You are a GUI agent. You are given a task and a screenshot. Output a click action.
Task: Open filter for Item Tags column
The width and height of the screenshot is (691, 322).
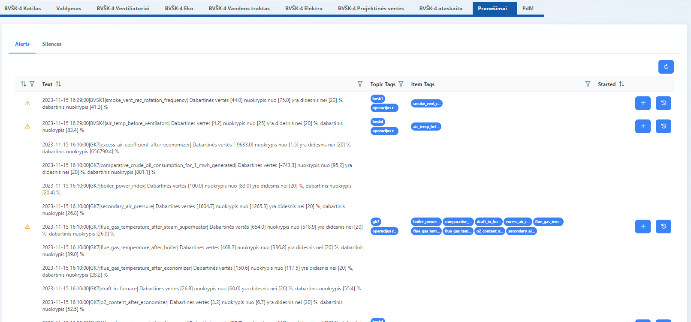point(588,84)
